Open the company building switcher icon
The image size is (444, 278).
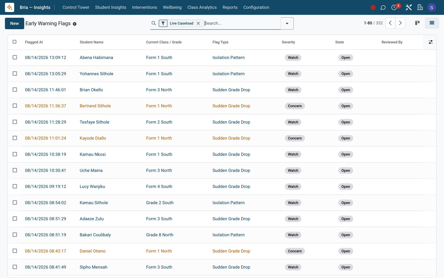click(x=420, y=8)
